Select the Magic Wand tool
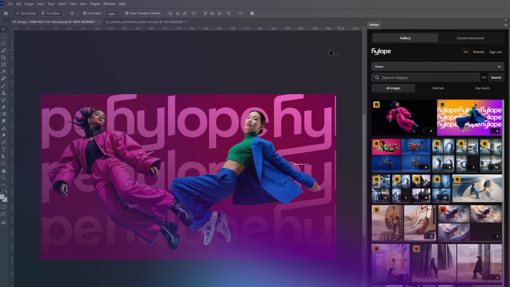The image size is (510, 287). pos(3,50)
